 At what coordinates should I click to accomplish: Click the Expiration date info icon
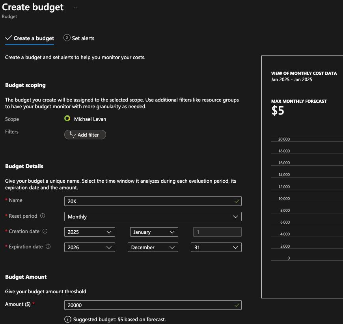(x=48, y=246)
